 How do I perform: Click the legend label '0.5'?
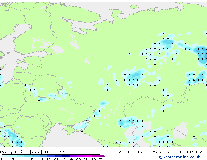point(11,159)
